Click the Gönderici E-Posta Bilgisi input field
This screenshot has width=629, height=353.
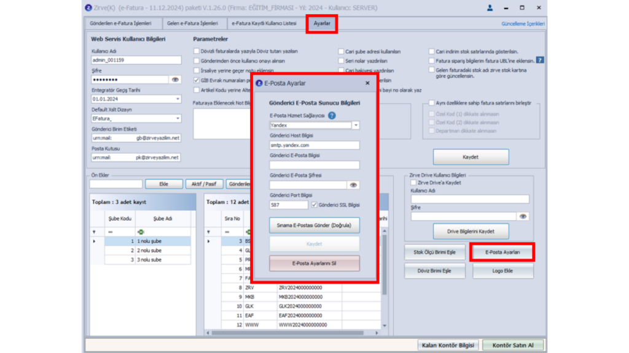314,165
